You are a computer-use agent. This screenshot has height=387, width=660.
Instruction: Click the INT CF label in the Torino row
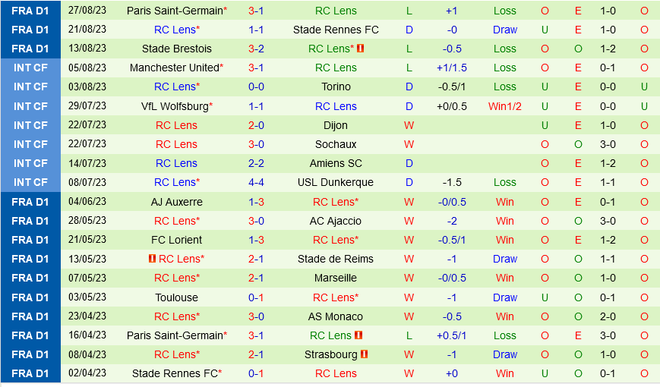30,87
